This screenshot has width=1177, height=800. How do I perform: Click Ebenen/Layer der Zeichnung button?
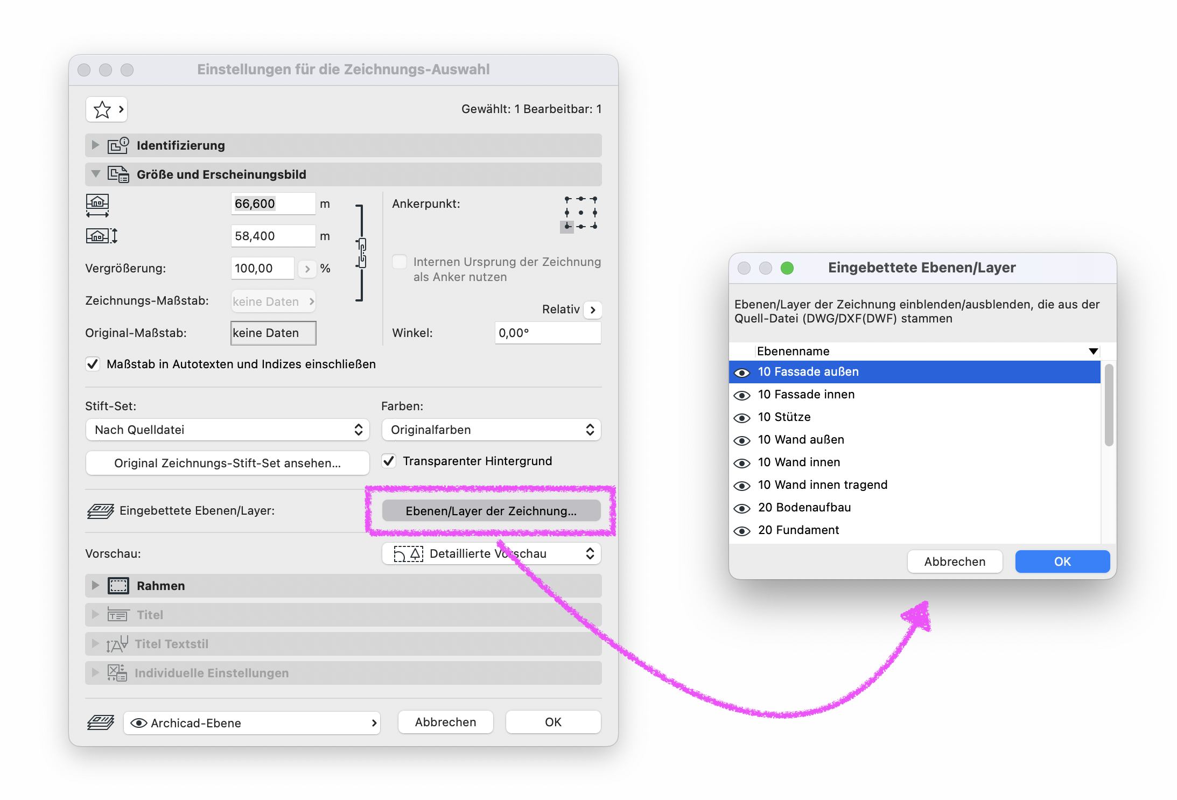click(x=491, y=511)
